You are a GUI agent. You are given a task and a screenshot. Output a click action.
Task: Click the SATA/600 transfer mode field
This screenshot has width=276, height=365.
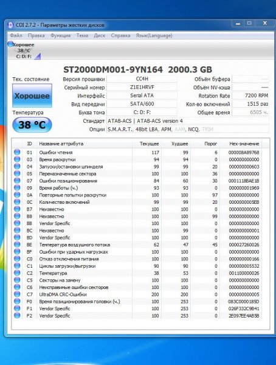[142, 104]
